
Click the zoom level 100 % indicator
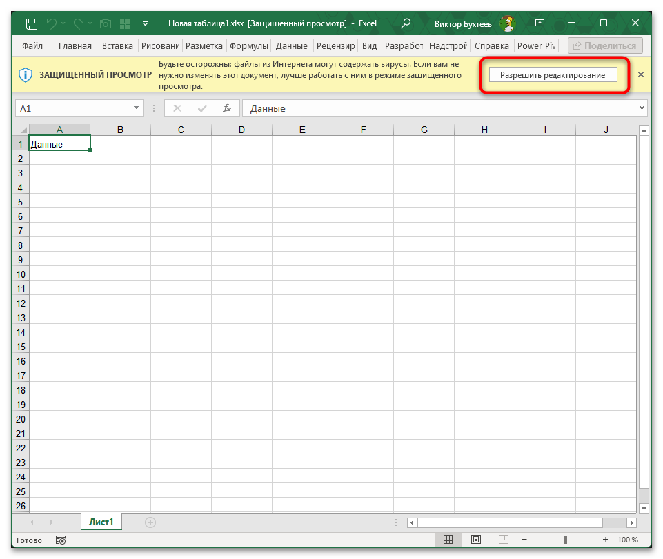tap(628, 540)
